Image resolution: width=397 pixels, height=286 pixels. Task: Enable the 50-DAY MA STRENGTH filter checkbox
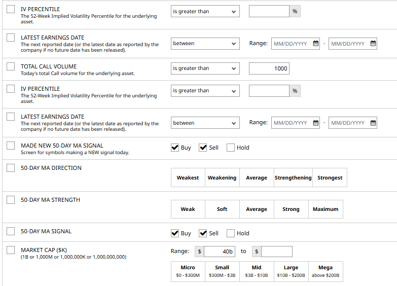[11, 200]
